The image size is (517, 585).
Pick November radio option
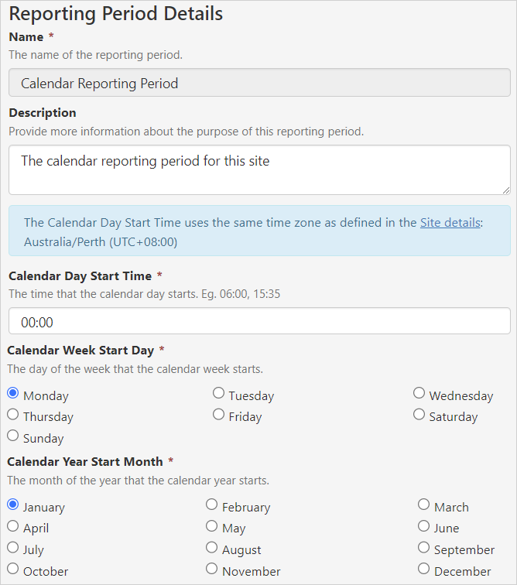tap(211, 569)
